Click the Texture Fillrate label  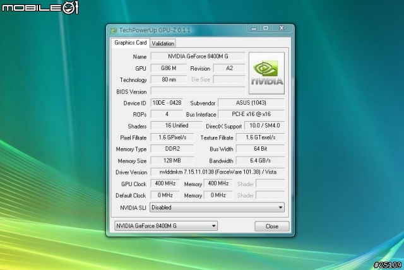pyautogui.click(x=217, y=138)
